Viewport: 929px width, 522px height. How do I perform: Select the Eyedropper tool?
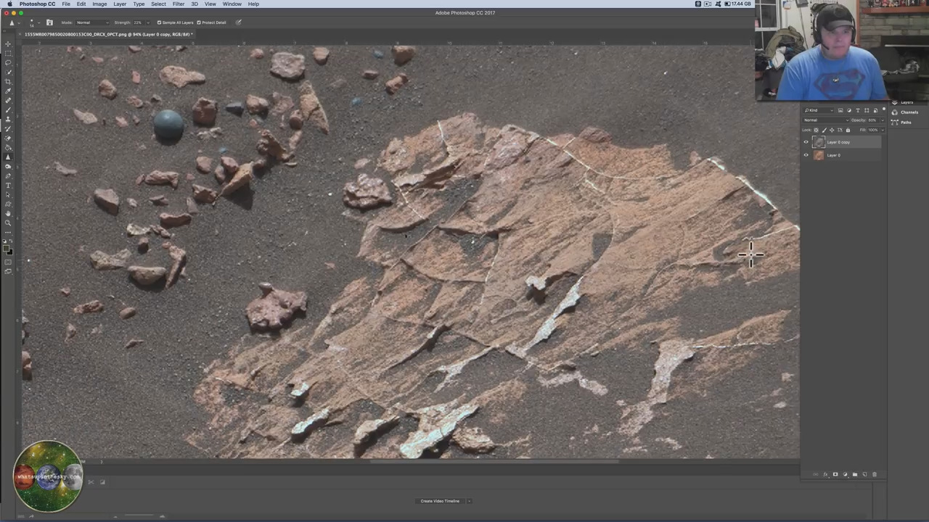8,91
